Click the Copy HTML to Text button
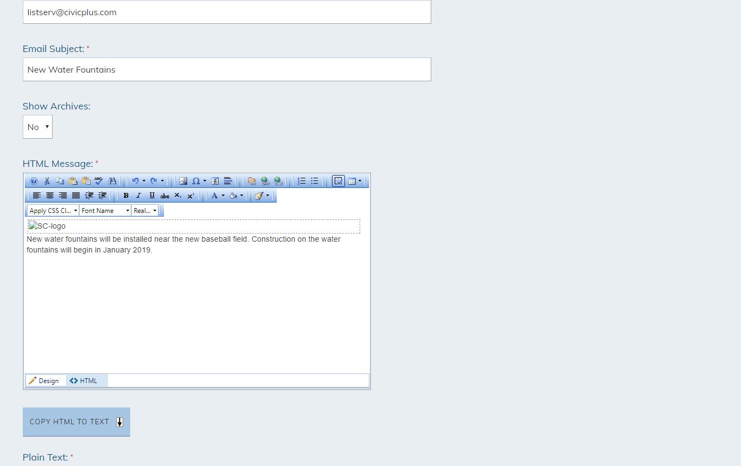 (x=76, y=422)
